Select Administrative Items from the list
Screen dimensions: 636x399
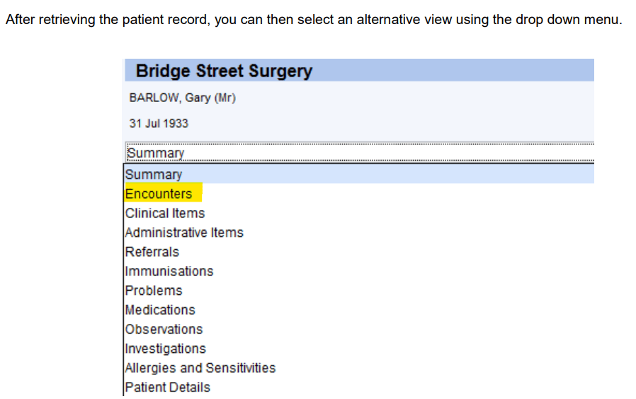click(184, 232)
